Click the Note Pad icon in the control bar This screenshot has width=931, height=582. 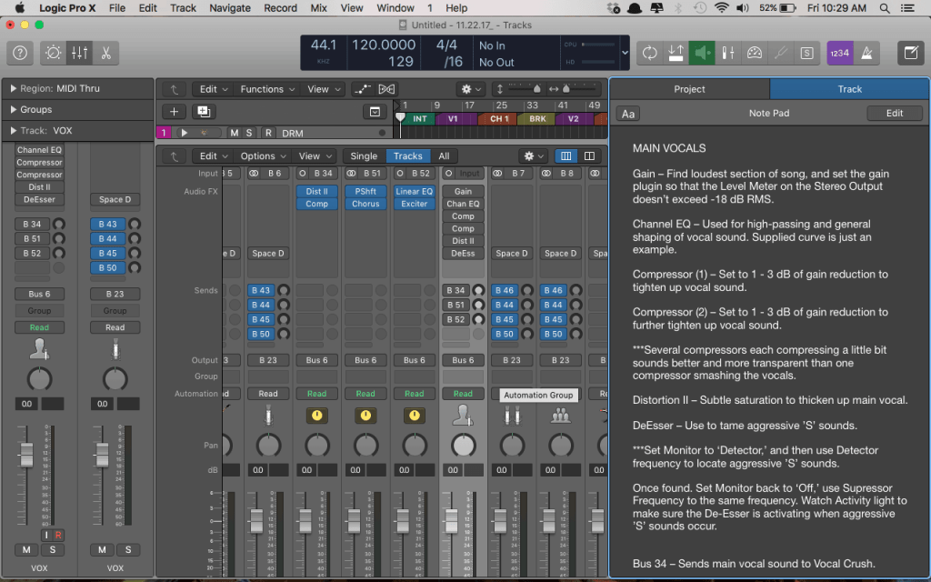pyautogui.click(x=909, y=53)
